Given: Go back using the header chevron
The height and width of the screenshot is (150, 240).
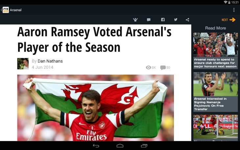Looking at the screenshot, I should (x=1, y=10).
